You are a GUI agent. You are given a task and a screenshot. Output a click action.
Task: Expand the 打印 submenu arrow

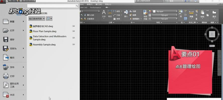click(x=24, y=76)
